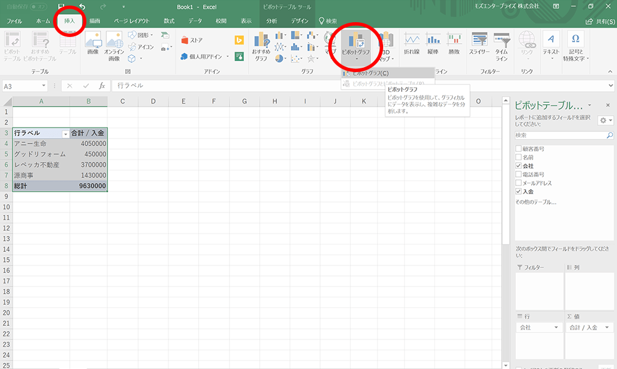The width and height of the screenshot is (617, 369).
Task: Open the field list tools gear dropdown
Action: point(605,120)
